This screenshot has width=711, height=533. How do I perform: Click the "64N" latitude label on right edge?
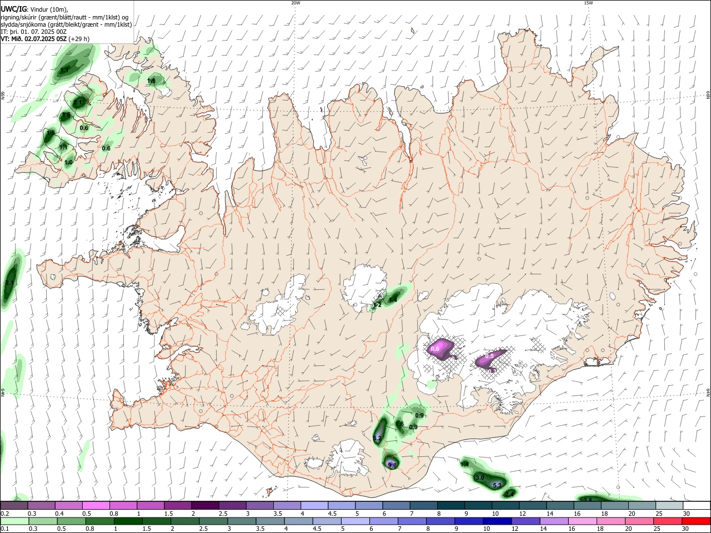(708, 393)
